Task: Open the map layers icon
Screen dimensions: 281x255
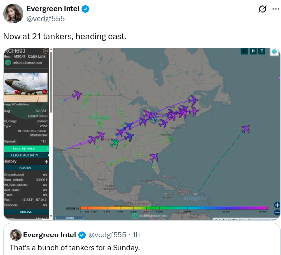Action: 274,52
